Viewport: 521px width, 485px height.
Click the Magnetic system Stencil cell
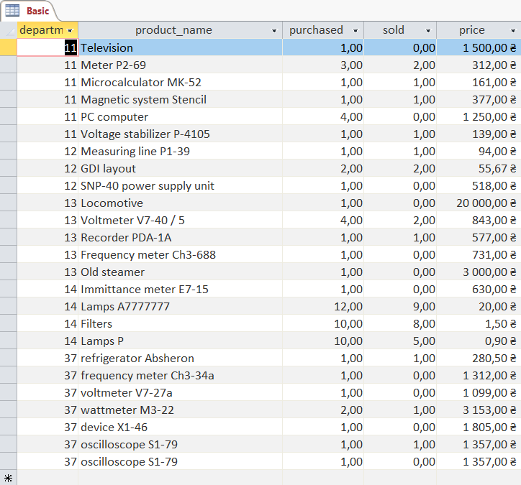pos(180,99)
